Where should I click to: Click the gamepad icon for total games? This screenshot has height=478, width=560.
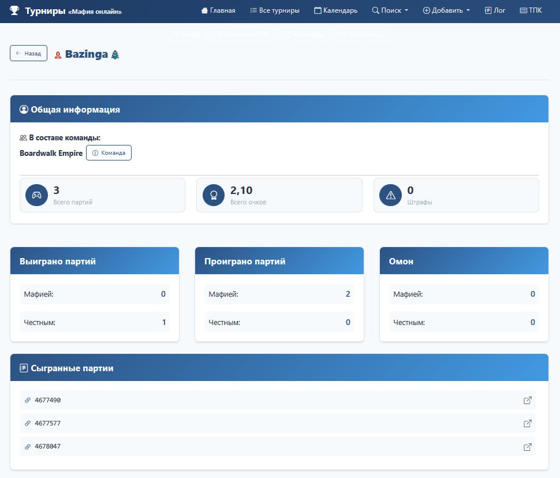click(x=36, y=195)
